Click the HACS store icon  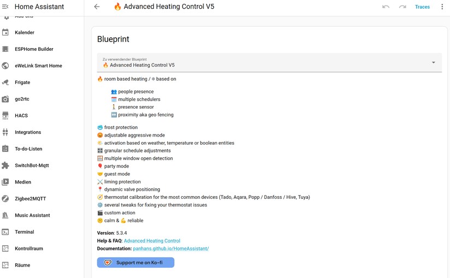point(5,115)
